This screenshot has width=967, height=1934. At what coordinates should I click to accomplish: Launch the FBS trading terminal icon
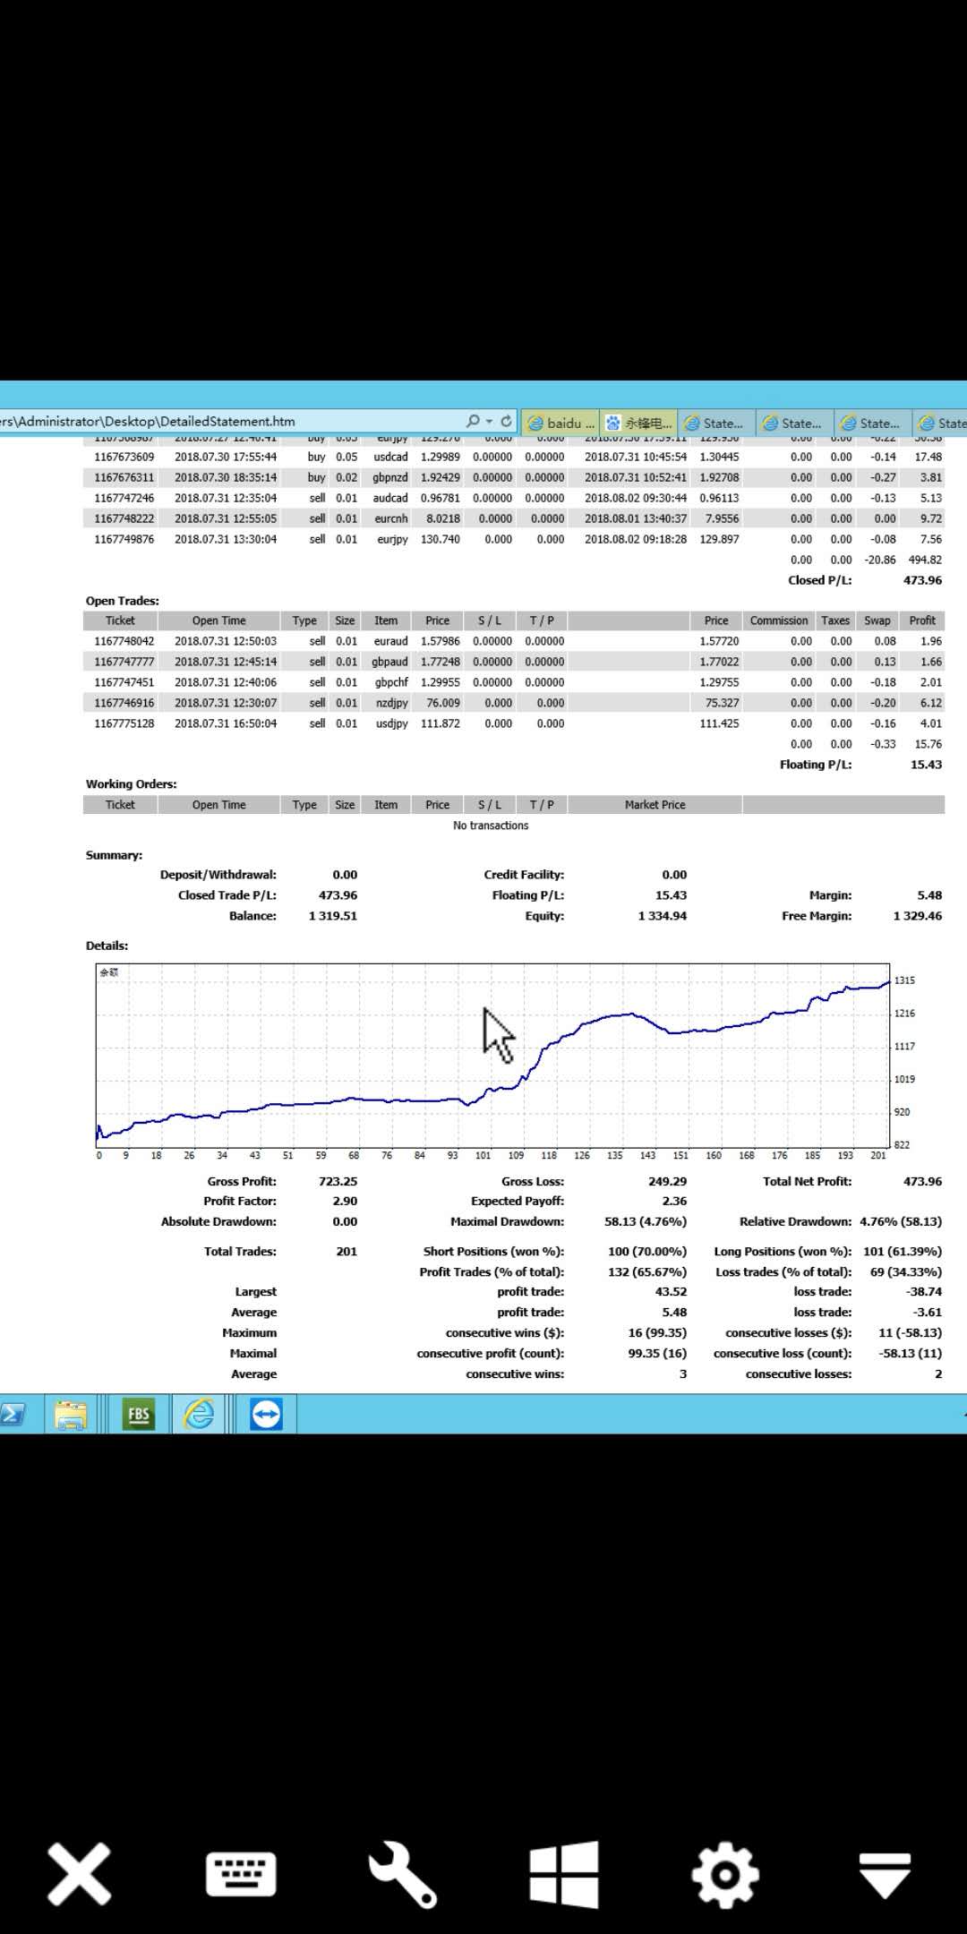point(139,1415)
